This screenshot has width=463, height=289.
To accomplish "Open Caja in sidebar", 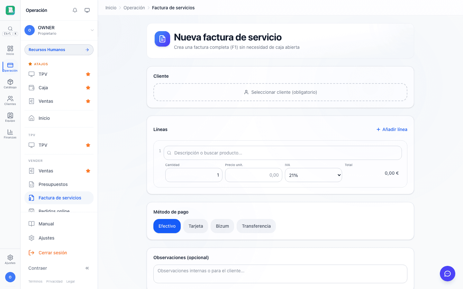I will click(59, 88).
